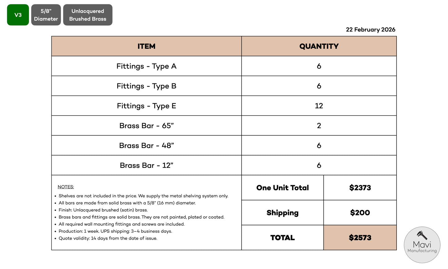Image resolution: width=448 pixels, height=269 pixels.
Task: Click the underlined NOTES heading
Action: click(66, 187)
